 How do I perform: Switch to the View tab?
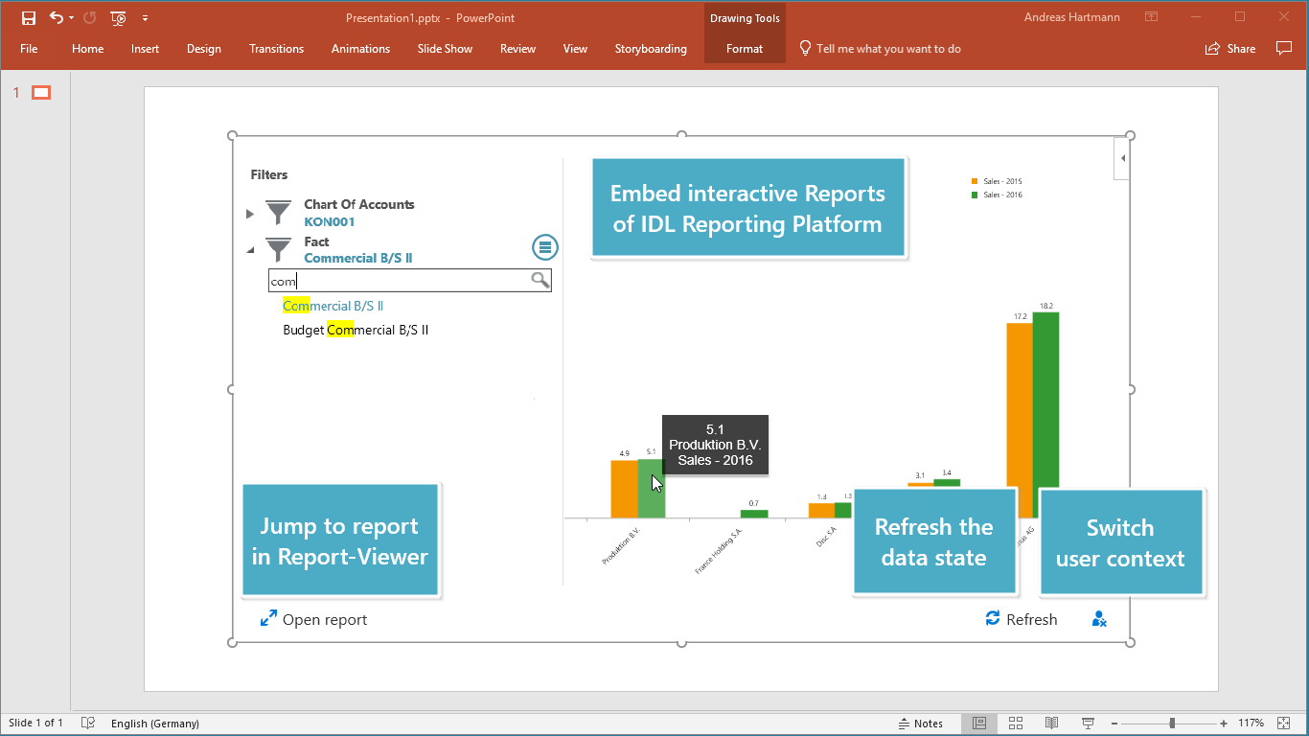[575, 49]
